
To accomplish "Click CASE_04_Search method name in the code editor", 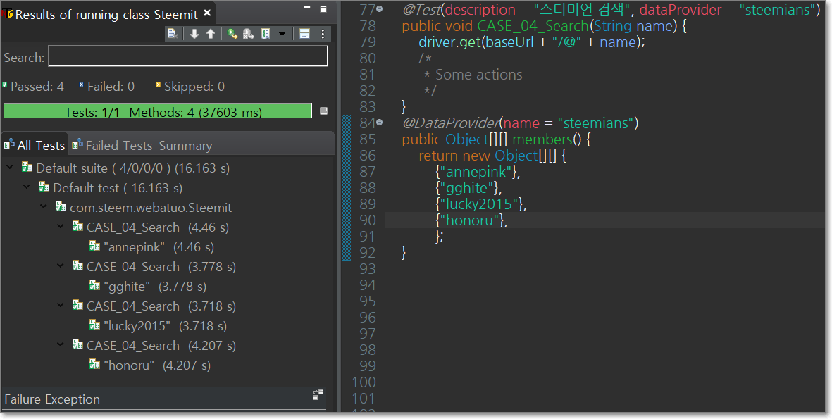I will [533, 26].
